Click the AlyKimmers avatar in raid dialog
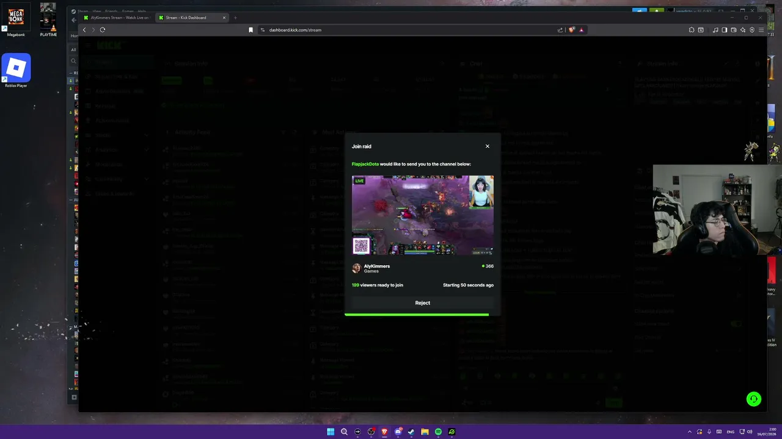The image size is (782, 439). [x=356, y=268]
